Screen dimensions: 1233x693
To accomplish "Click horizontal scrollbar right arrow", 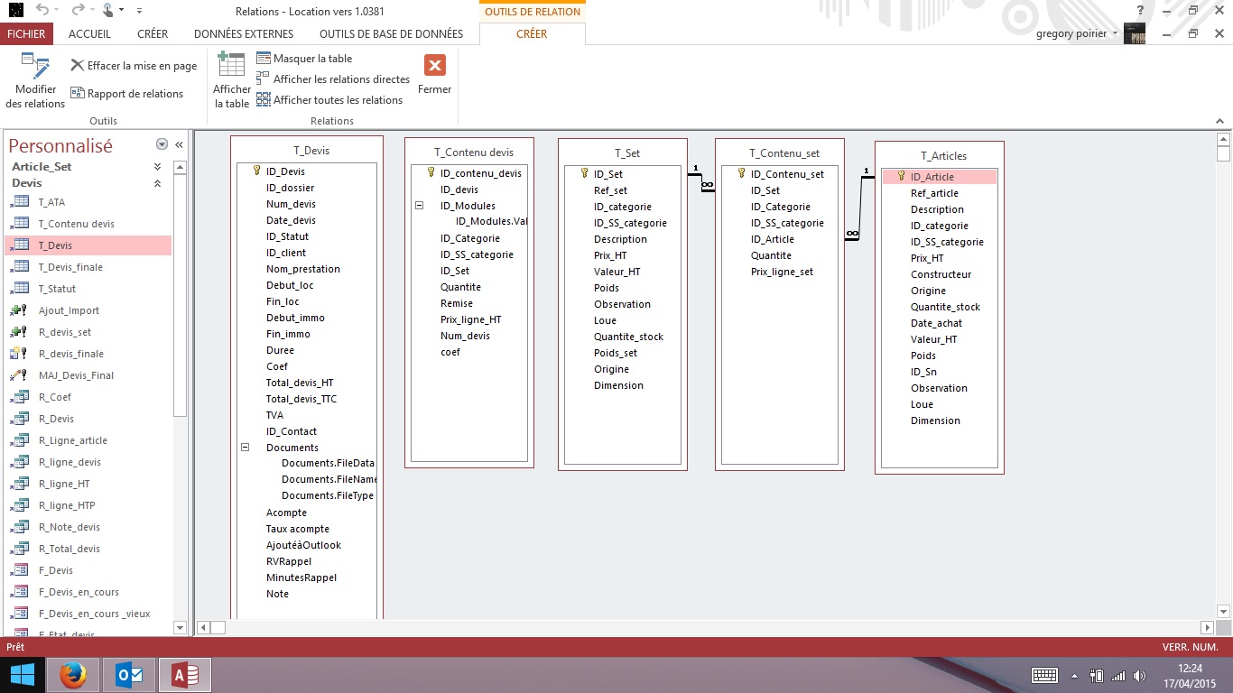I will point(1208,627).
